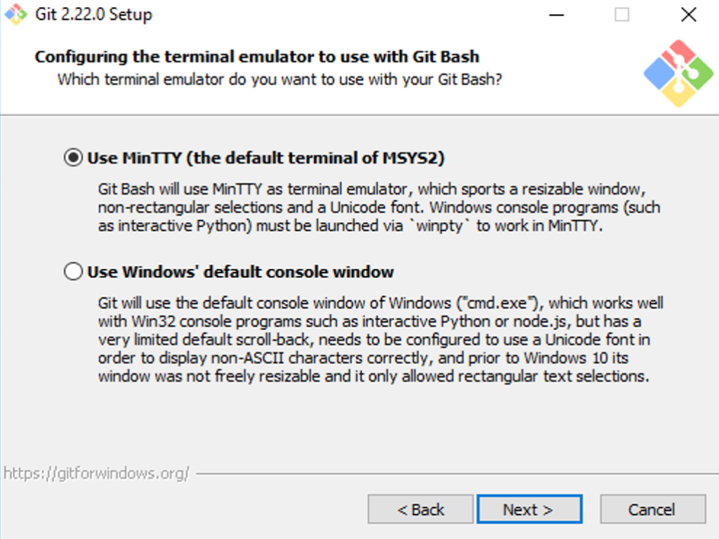Click the MinTTY description paragraph mentioning winpty

378,207
